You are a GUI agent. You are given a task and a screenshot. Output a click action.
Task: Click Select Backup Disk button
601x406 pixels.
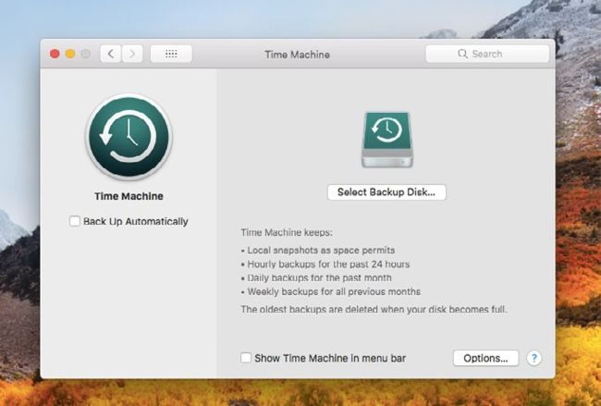[x=386, y=192]
